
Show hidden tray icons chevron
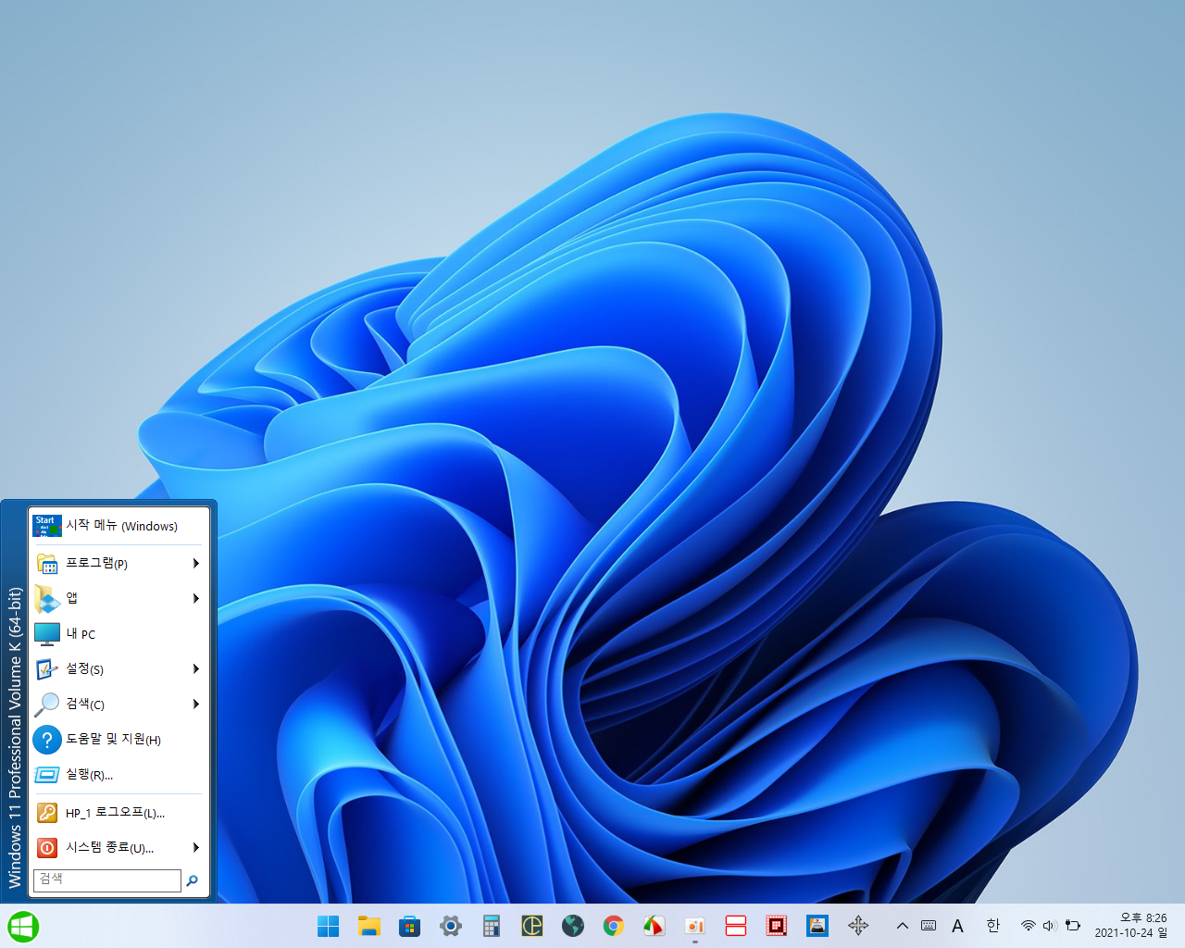[x=903, y=926]
